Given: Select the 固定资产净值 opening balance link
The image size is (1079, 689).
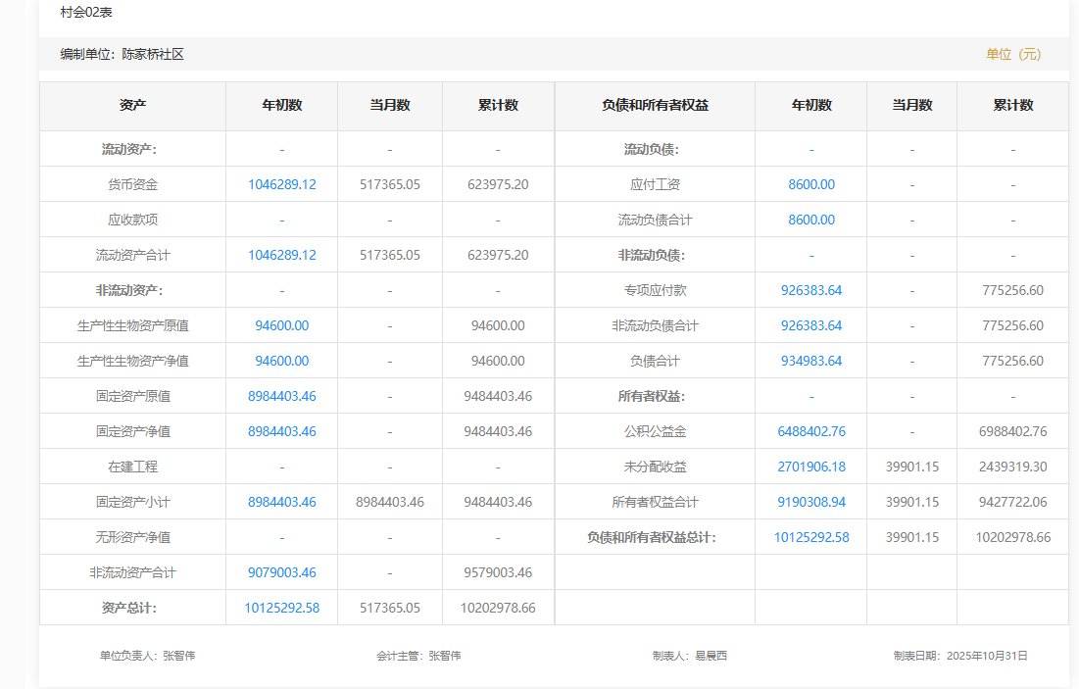Looking at the screenshot, I should coord(281,431).
